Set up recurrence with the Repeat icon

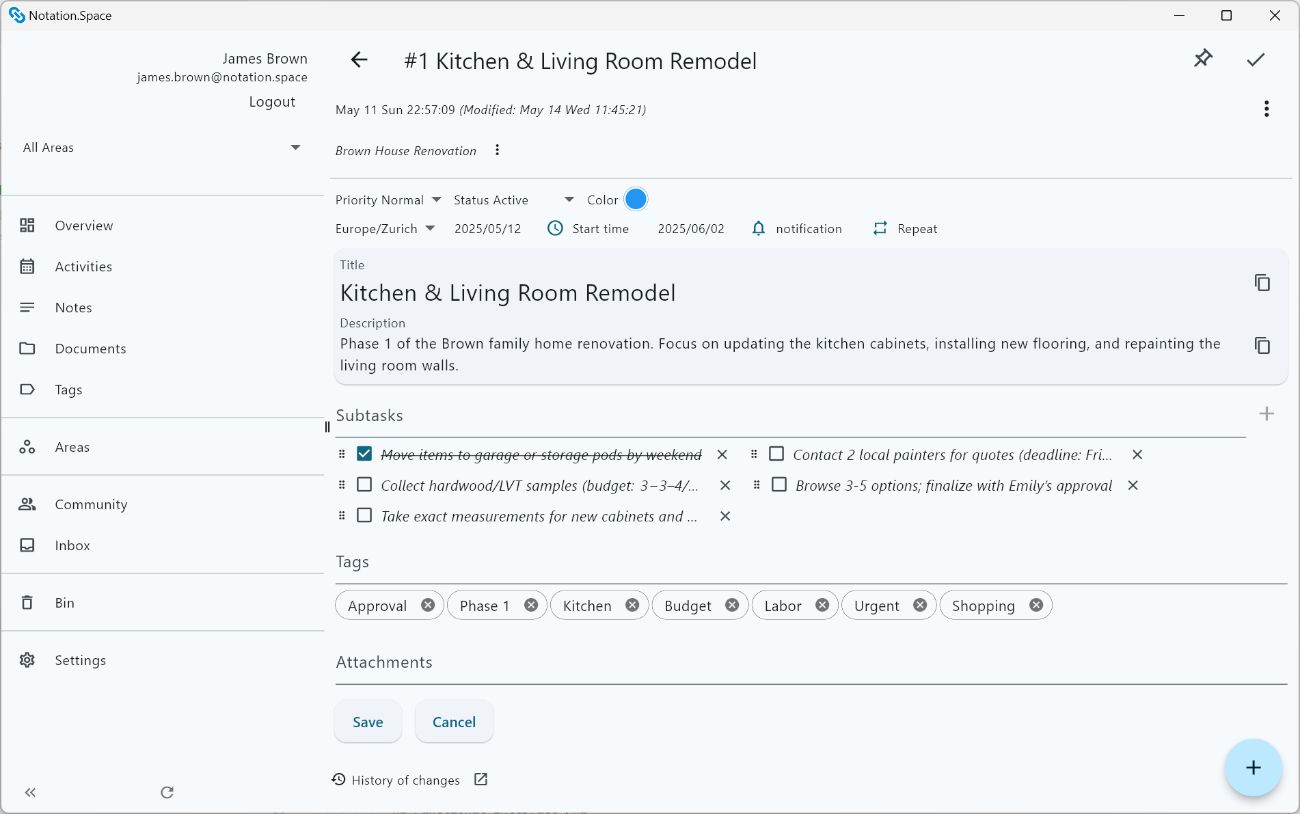point(880,228)
